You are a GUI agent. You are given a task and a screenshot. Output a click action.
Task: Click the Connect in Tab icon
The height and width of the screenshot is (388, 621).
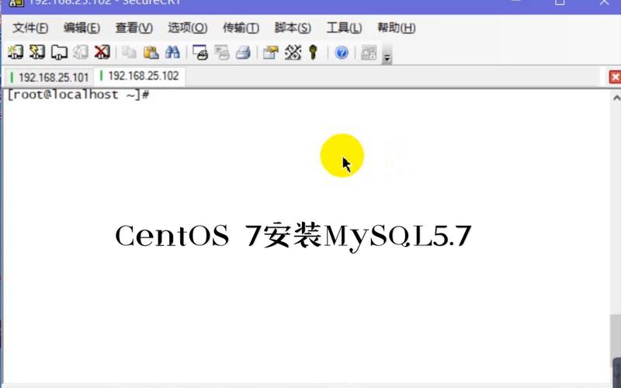point(59,52)
